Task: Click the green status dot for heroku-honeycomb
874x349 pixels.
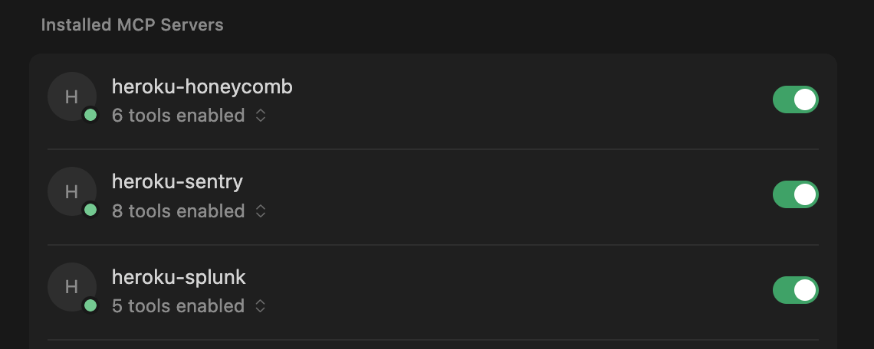Action: point(90,115)
